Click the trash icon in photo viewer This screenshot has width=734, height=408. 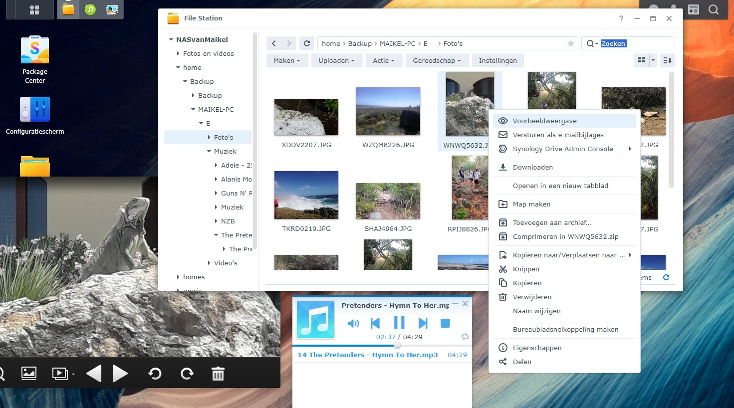218,374
